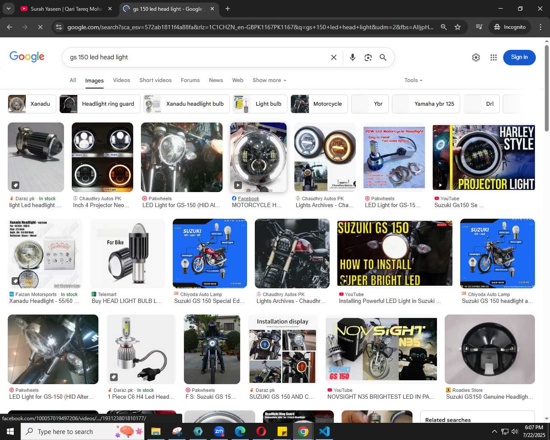Click the browser address bar URL
Screen dimensions: 550x440
point(250,27)
